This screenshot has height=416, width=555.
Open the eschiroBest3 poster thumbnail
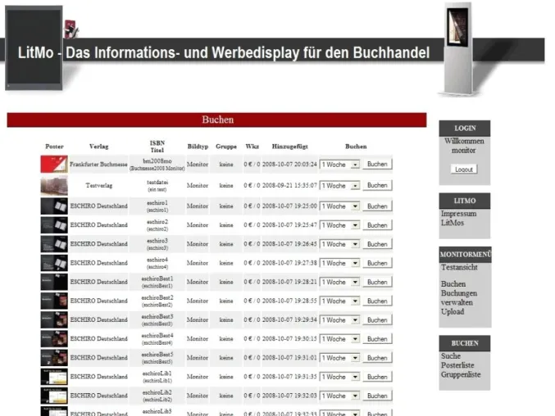tap(54, 320)
